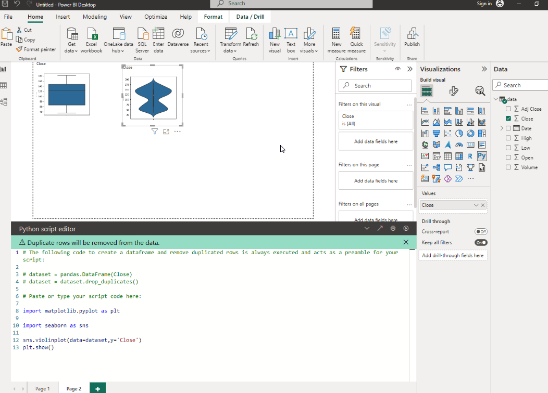
Task: Click the Python visual icon in Visualizations
Action: pyautogui.click(x=482, y=156)
